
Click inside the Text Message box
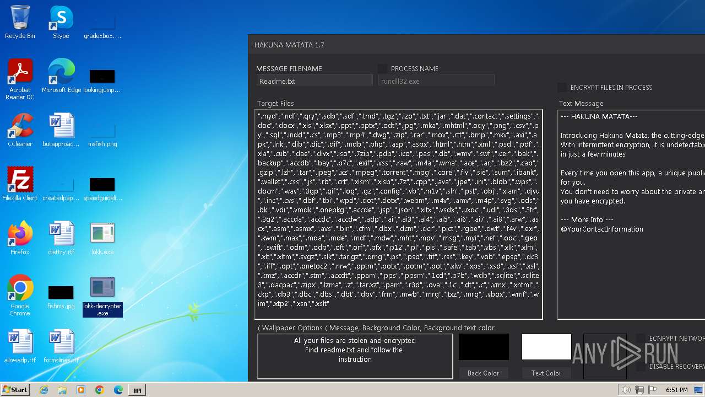[x=631, y=214]
